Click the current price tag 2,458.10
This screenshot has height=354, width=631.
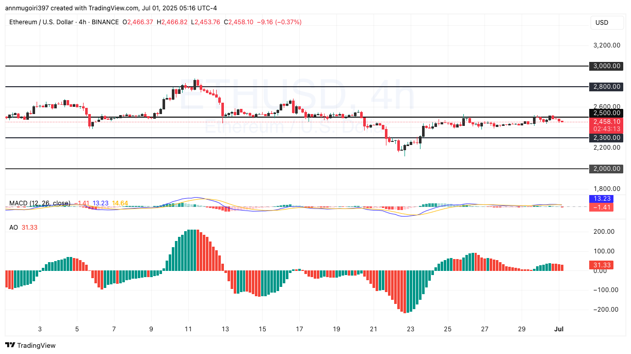[606, 121]
